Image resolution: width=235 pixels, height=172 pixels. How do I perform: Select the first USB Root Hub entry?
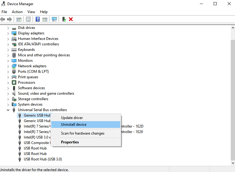click(x=35, y=148)
